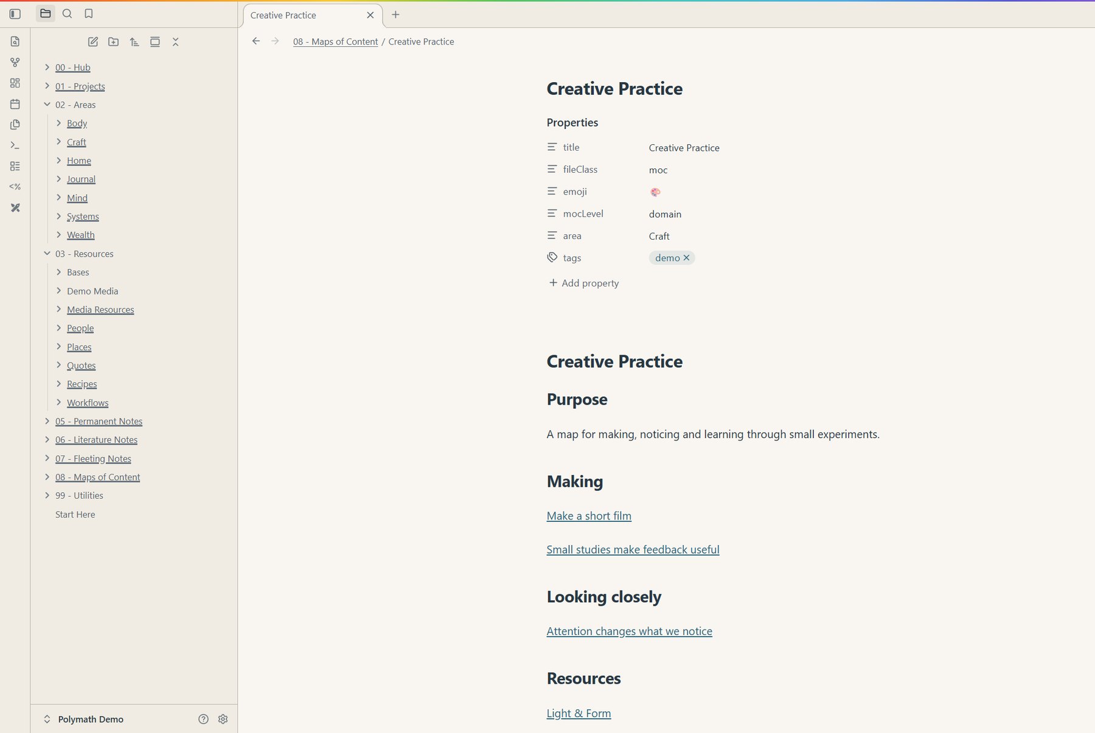Change sort order icon
The height and width of the screenshot is (733, 1095).
coord(134,42)
